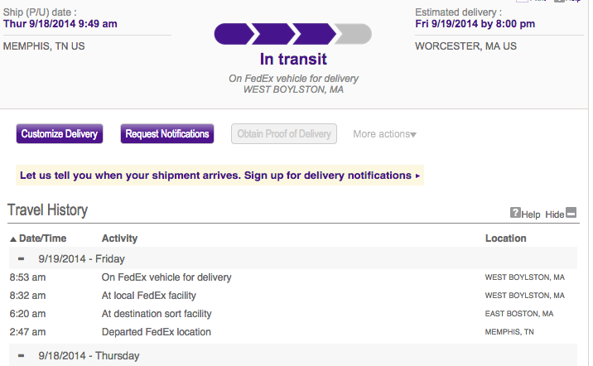The image size is (593, 366).
Task: Collapse the 9/18/2014 Thursday section
Action: (x=22, y=356)
